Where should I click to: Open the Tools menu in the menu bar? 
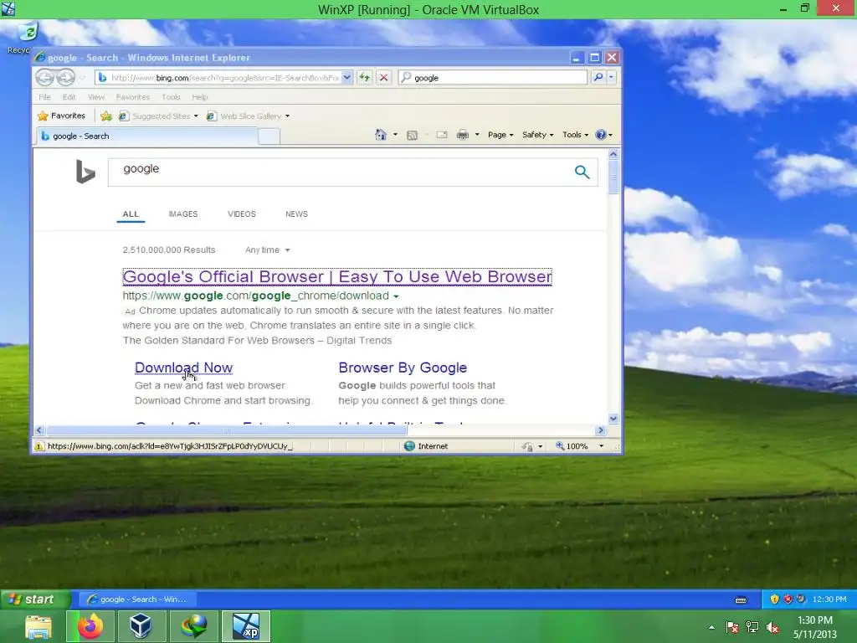[171, 97]
